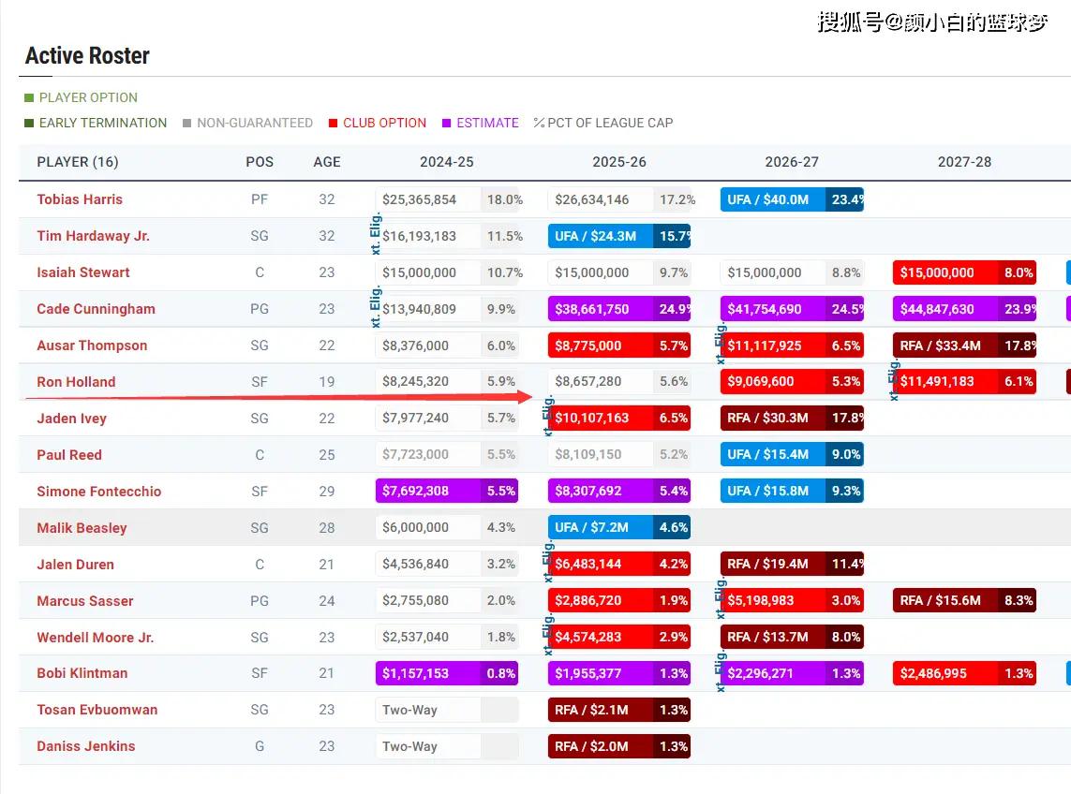Open Cade Cunningham player link
The height and width of the screenshot is (794, 1071).
point(96,309)
